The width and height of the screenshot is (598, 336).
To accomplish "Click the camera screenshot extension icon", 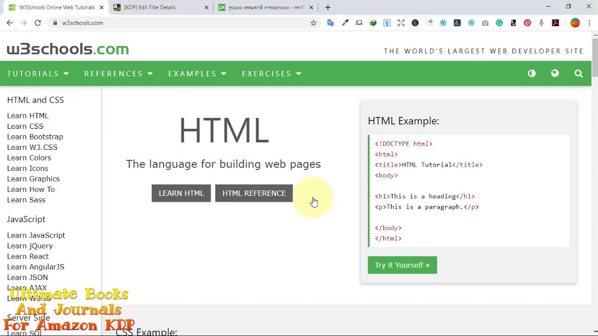I will [x=485, y=23].
